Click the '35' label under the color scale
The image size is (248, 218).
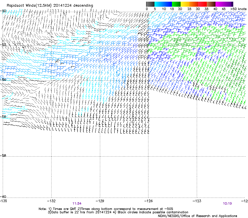tap(206, 9)
